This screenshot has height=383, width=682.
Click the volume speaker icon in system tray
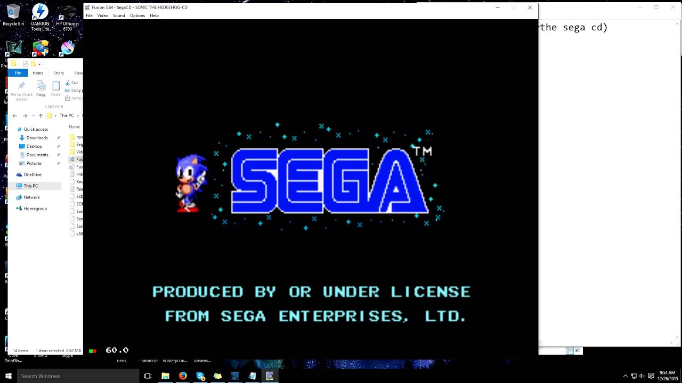[642, 376]
